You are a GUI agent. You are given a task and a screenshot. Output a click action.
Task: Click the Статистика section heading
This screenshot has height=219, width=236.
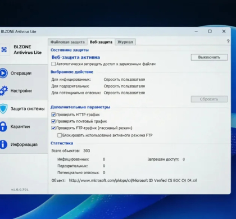point(62,143)
